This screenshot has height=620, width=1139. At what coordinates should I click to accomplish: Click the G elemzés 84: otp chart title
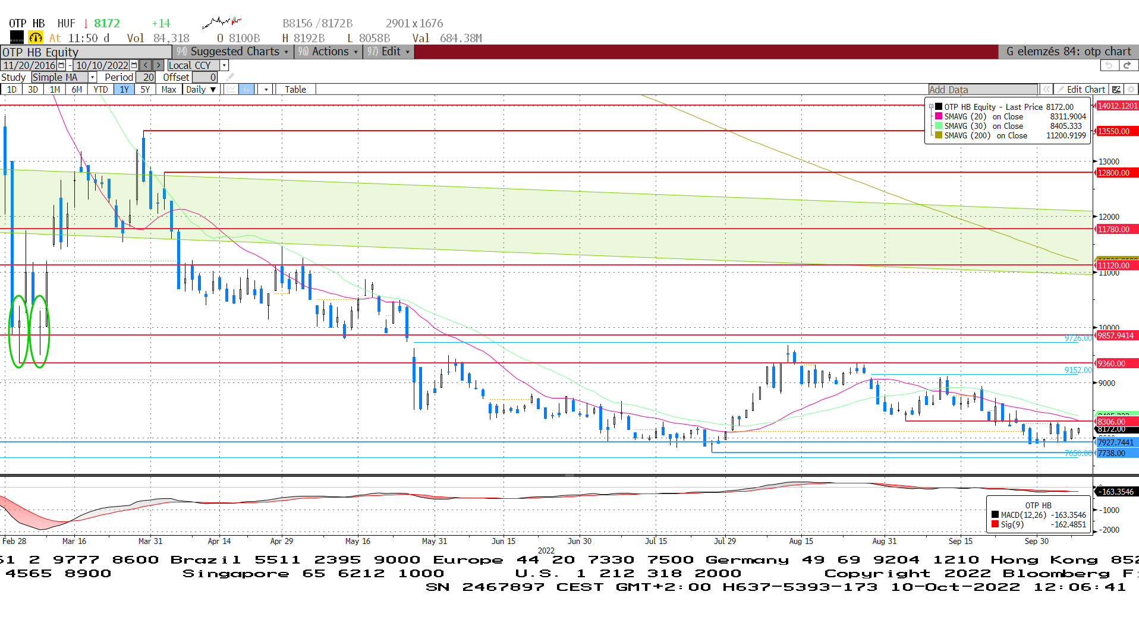(x=1068, y=52)
